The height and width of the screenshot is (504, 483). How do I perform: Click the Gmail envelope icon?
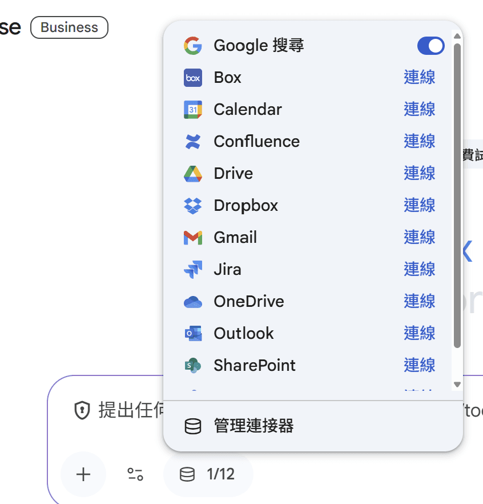click(x=193, y=238)
